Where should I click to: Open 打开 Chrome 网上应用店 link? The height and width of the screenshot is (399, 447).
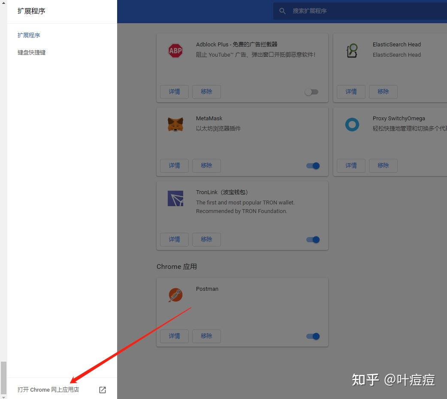point(48,390)
